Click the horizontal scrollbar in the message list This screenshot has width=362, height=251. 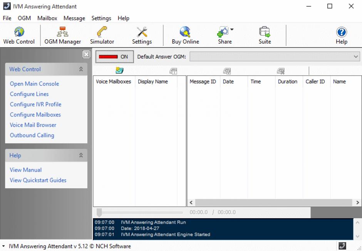[273, 202]
